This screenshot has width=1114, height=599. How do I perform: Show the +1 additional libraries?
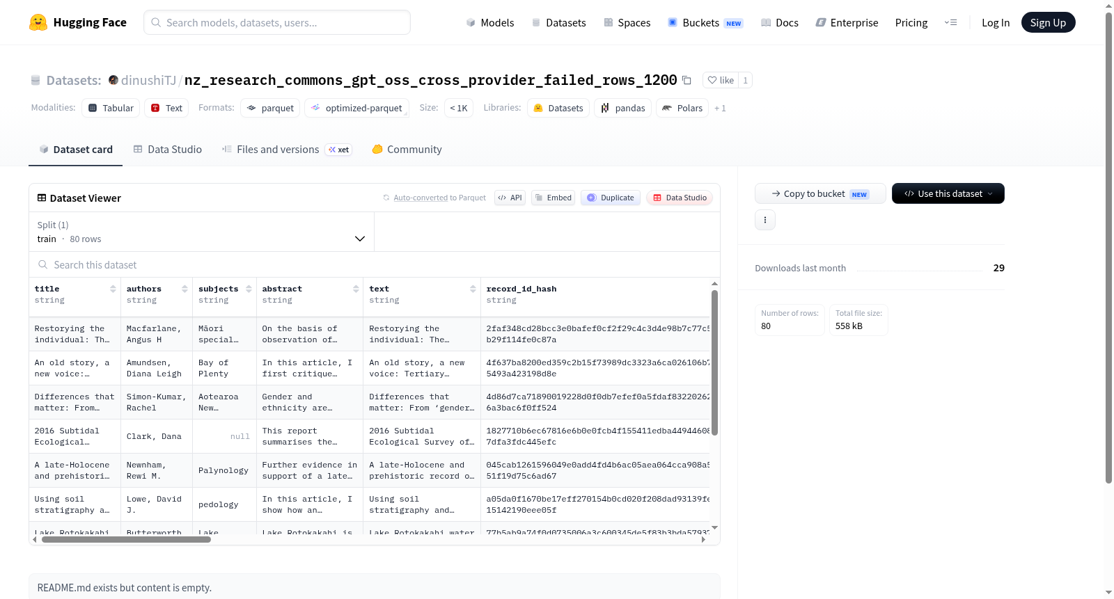(x=720, y=108)
